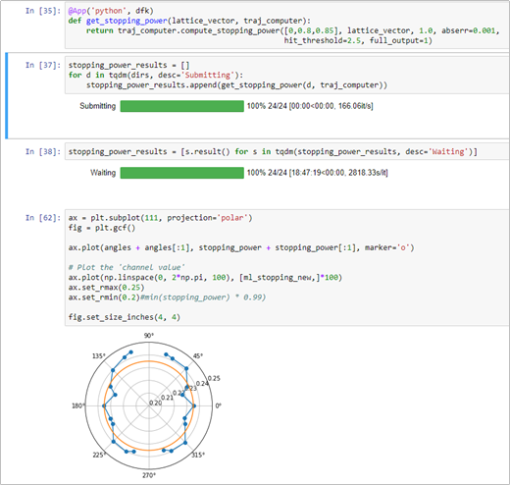This screenshot has width=510, height=485.
Task: Click the 270° label on polar plot
Action: click(x=149, y=475)
